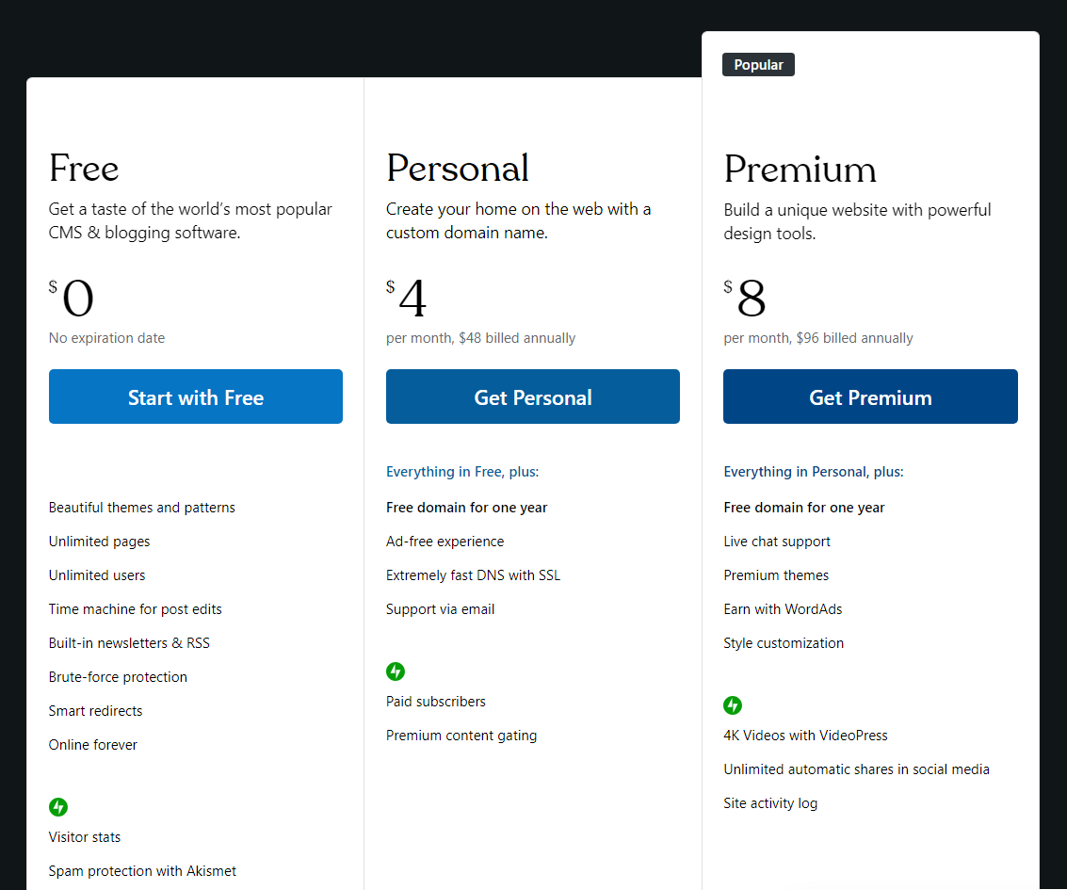Screen dimensions: 1067x890
Task: Select the Premium plan heading
Action: pos(800,169)
